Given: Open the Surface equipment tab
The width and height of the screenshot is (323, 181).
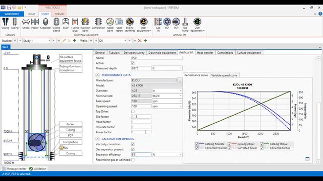Looking at the screenshot, I should (249, 53).
